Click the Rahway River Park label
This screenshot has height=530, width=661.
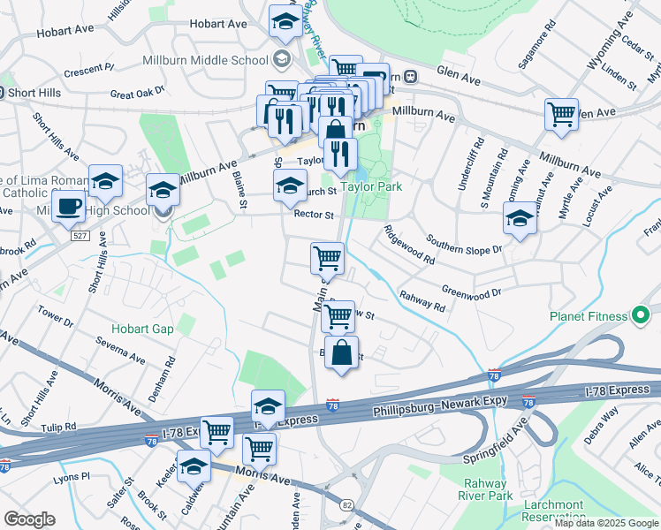(485, 489)
